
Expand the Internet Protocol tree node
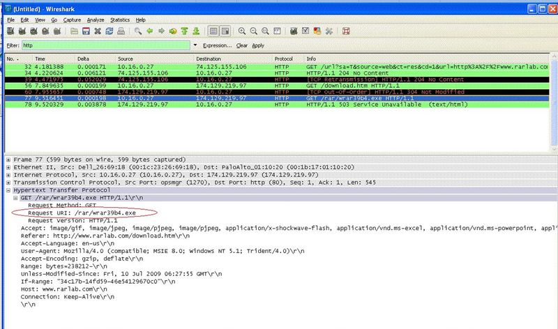click(x=8, y=175)
